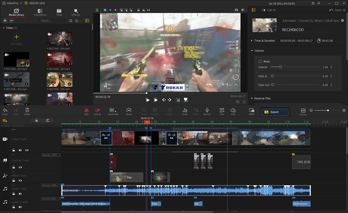Viewport: 348px width, 213px height.
Task: Open VideoProc application menu dropdown
Action: 12,3
